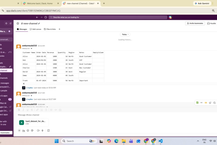Viewport: 217px width, 145px height.
Task: Open the hard_dataset CSV attachment
Action: point(33,122)
